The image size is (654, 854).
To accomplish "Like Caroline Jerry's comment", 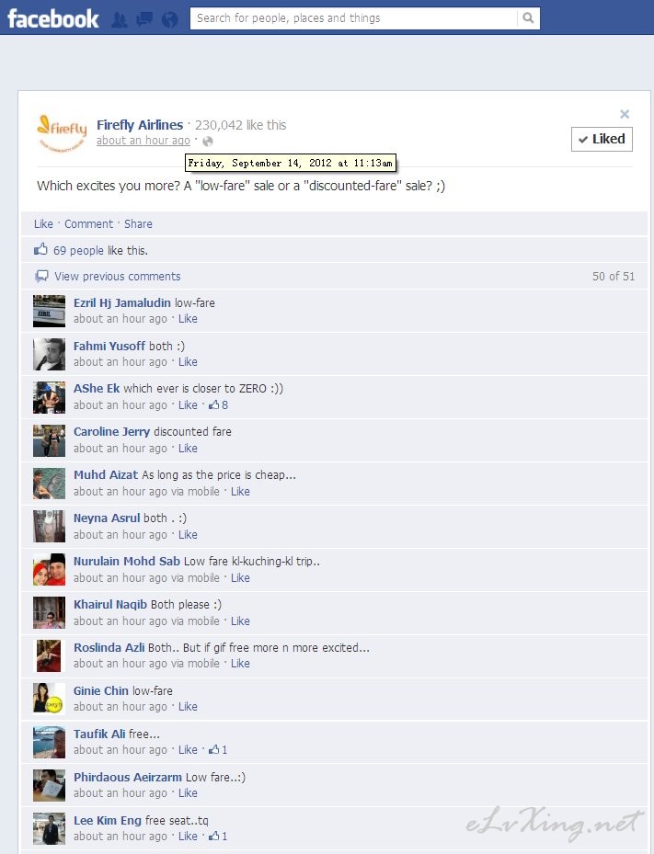I will (188, 449).
